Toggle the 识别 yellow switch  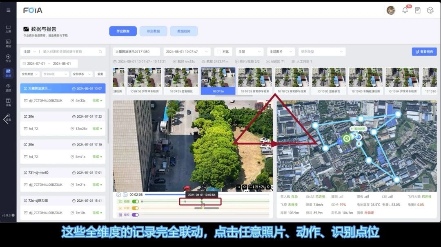pos(135,208)
